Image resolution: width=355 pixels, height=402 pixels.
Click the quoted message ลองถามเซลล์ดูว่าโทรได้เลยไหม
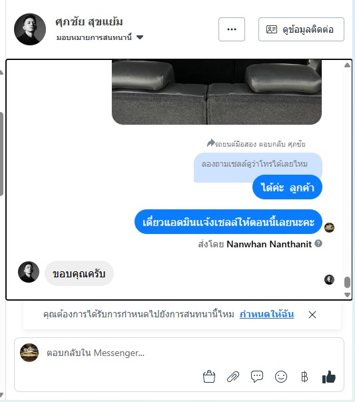pos(254,164)
